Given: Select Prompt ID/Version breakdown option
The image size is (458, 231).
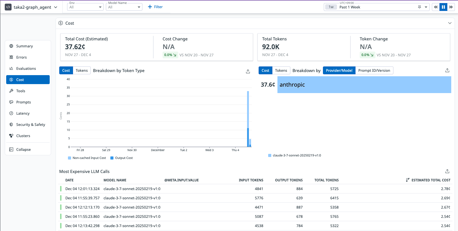Looking at the screenshot, I should click(x=374, y=70).
